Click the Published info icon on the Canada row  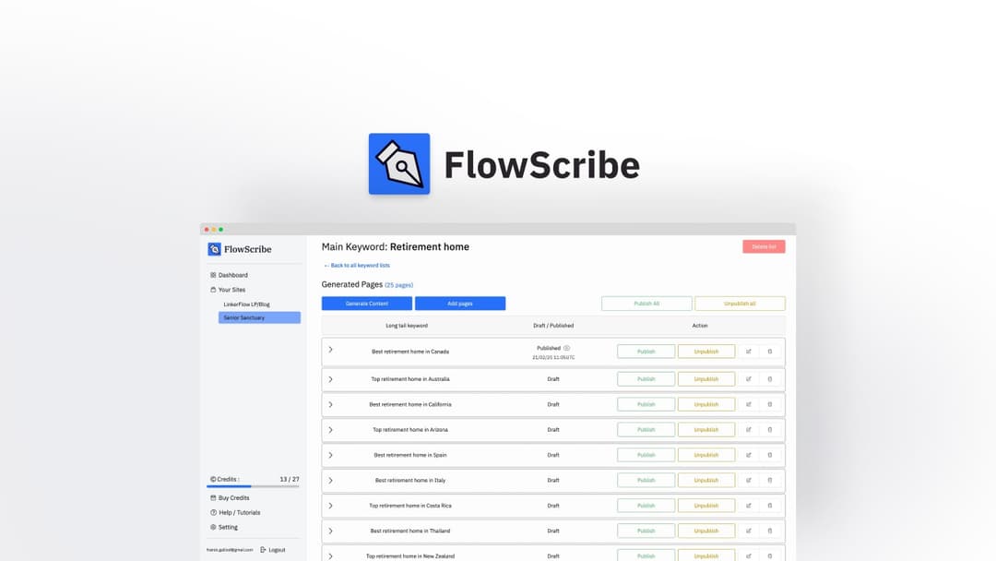coord(567,347)
